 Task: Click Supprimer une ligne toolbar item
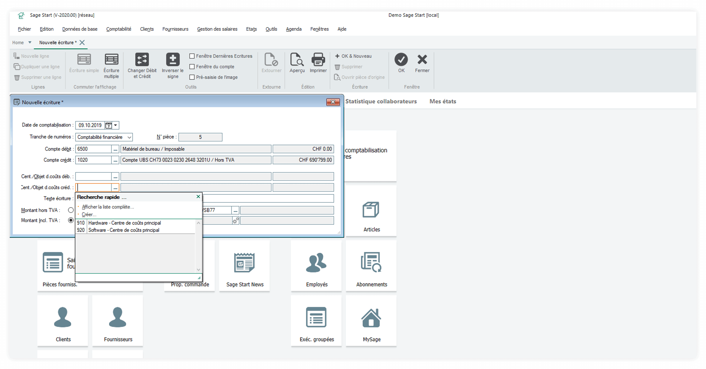click(37, 77)
